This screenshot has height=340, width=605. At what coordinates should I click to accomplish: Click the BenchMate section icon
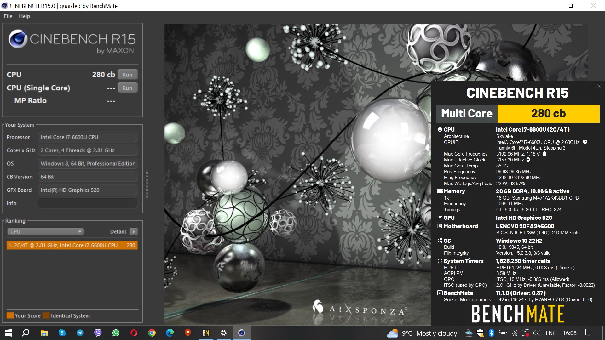[440, 293]
